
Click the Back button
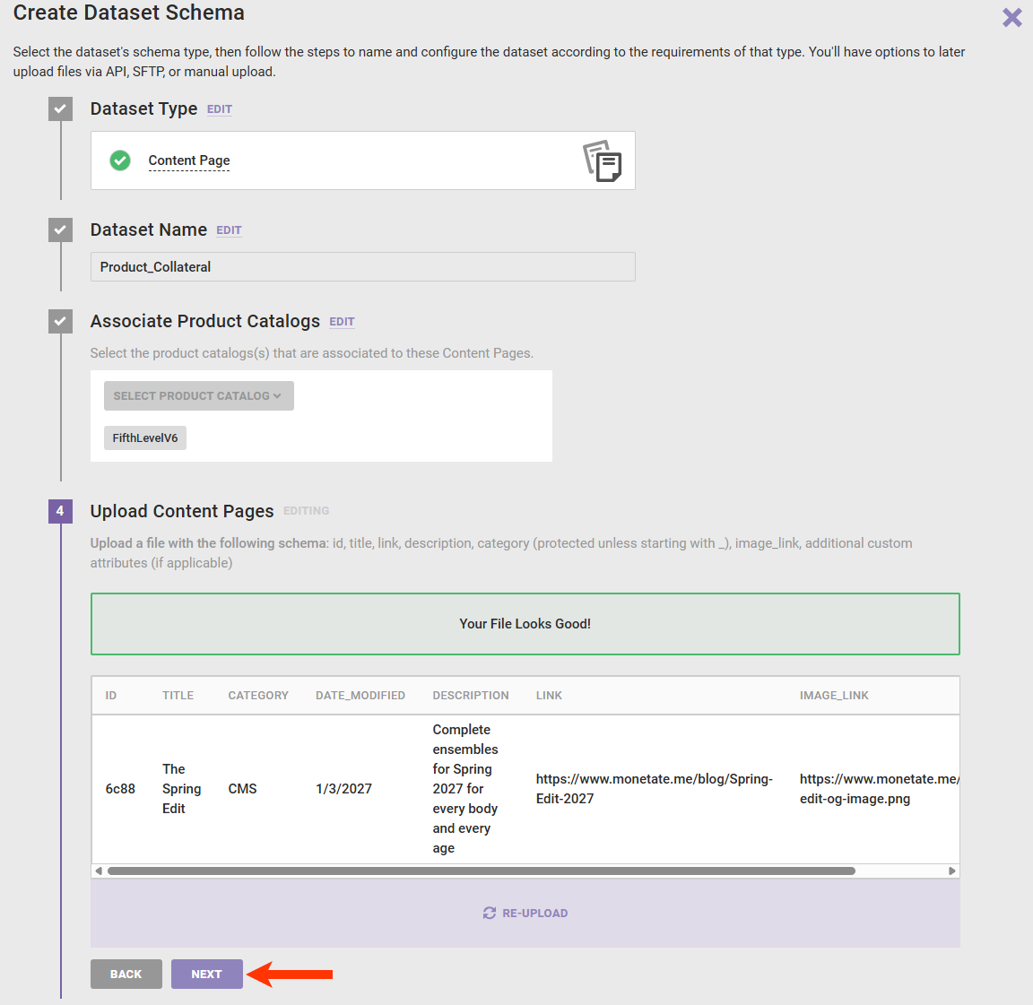coord(126,975)
